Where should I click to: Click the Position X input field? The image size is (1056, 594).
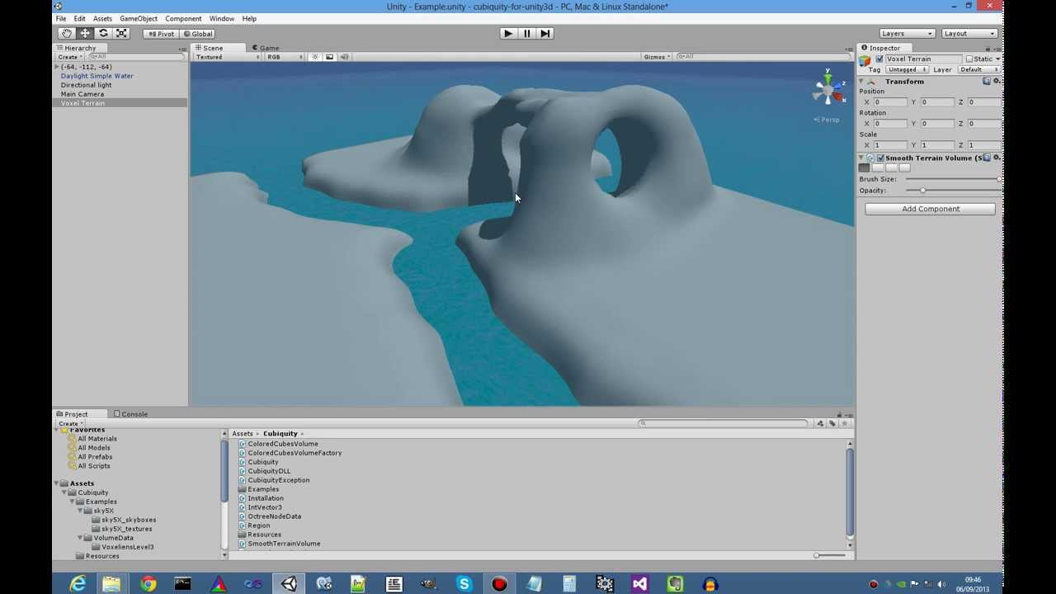(890, 101)
